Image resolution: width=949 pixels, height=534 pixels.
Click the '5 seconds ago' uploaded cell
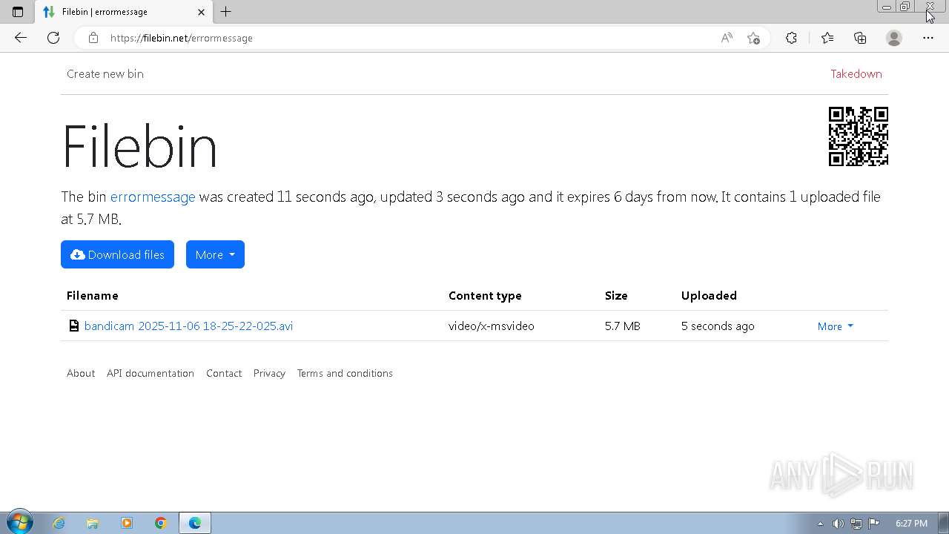pyautogui.click(x=718, y=326)
